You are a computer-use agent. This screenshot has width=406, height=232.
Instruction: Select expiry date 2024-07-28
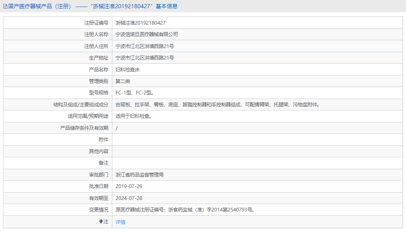coord(129,198)
